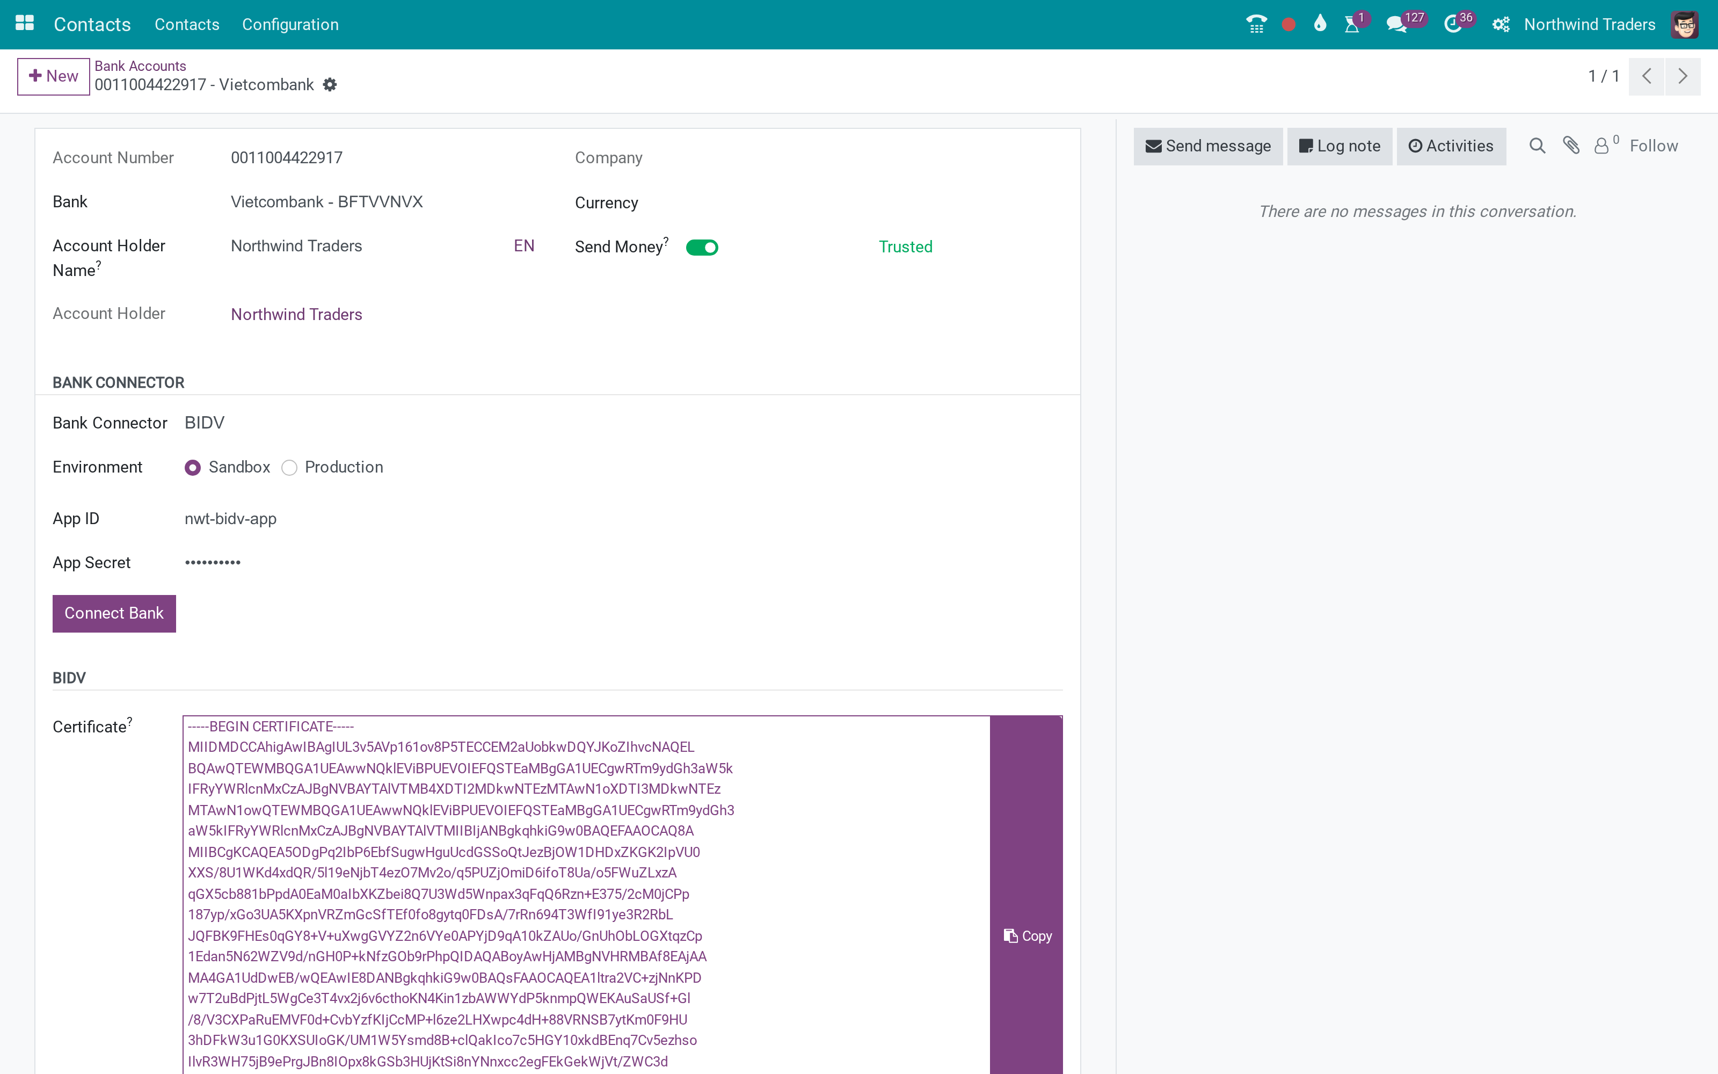
Task: Open the debug tools gears icon
Action: 1500,24
